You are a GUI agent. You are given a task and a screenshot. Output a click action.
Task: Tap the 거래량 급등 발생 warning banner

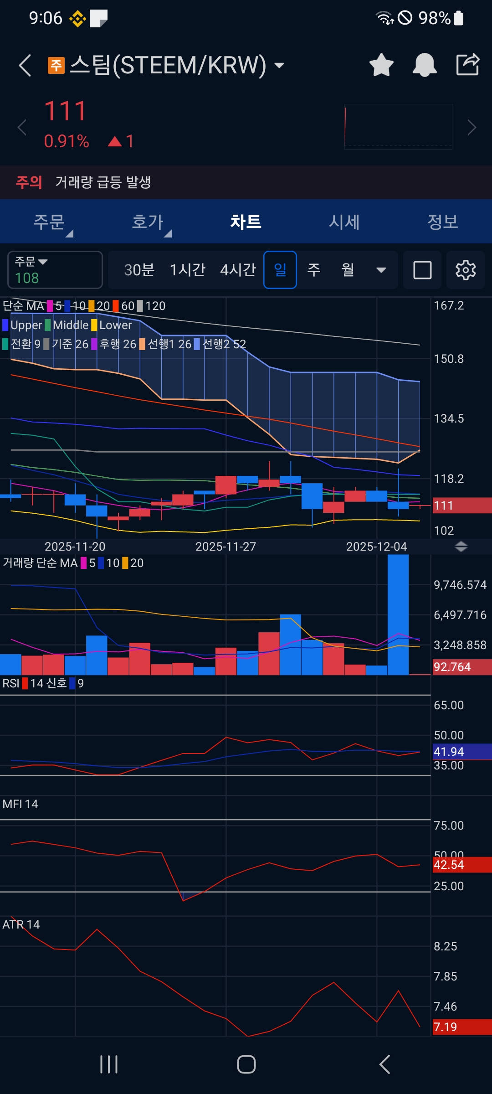[246, 182]
